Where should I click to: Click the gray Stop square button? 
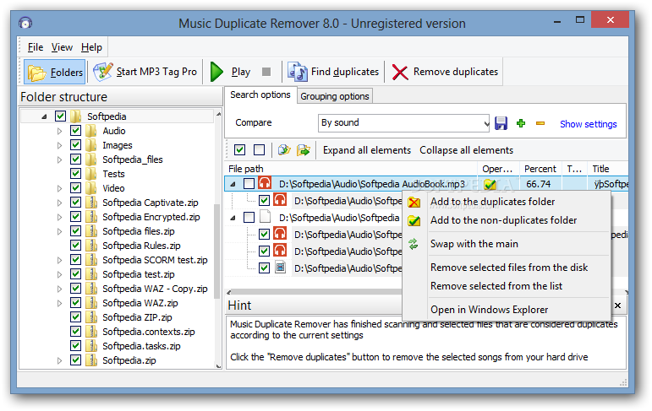[266, 72]
